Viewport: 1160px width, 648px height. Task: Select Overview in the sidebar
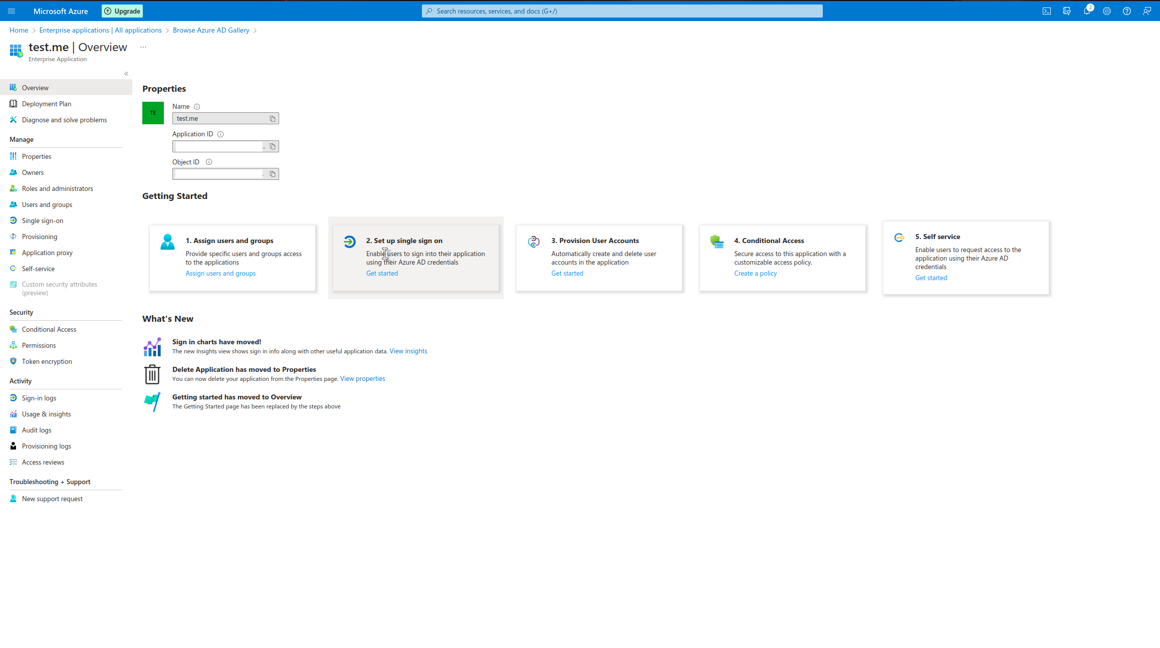pos(66,88)
